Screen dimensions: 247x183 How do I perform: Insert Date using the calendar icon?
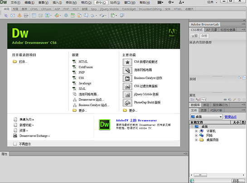click(x=73, y=15)
